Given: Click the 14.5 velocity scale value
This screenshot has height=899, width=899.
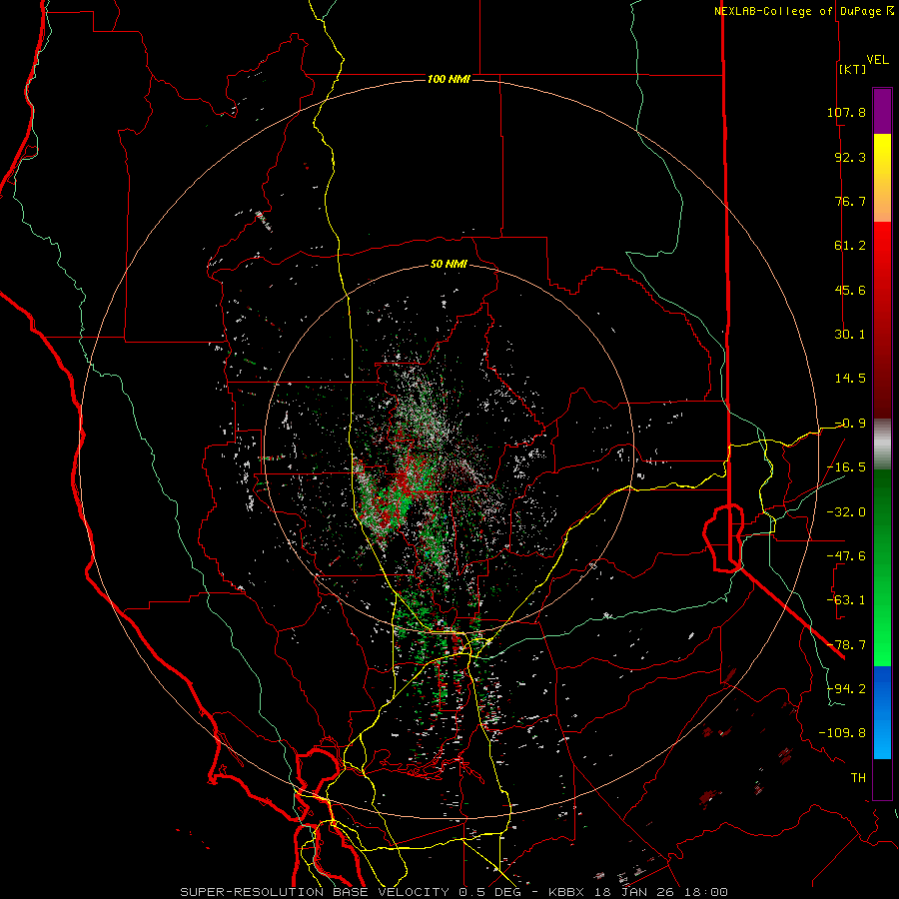Looking at the screenshot, I should 850,379.
